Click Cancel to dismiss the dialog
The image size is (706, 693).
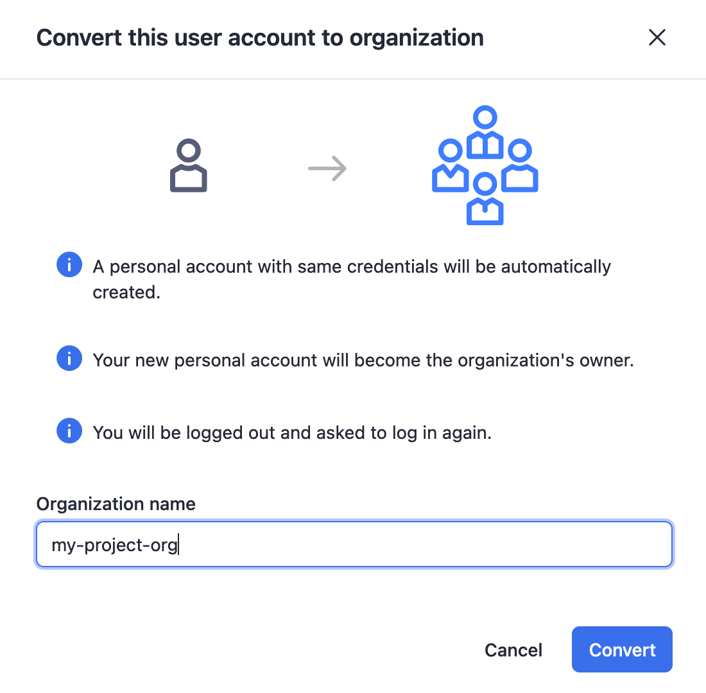[x=513, y=649]
